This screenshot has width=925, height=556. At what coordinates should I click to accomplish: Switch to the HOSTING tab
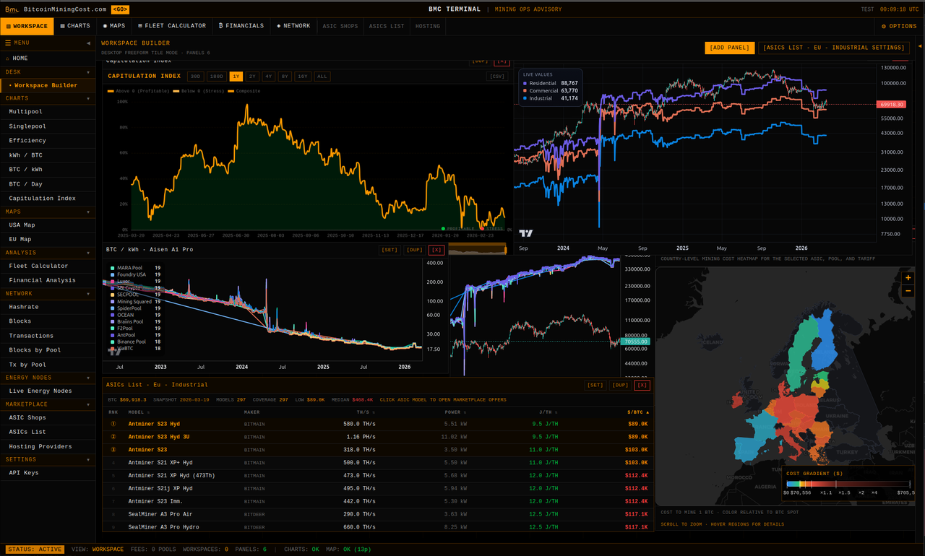[x=428, y=25]
